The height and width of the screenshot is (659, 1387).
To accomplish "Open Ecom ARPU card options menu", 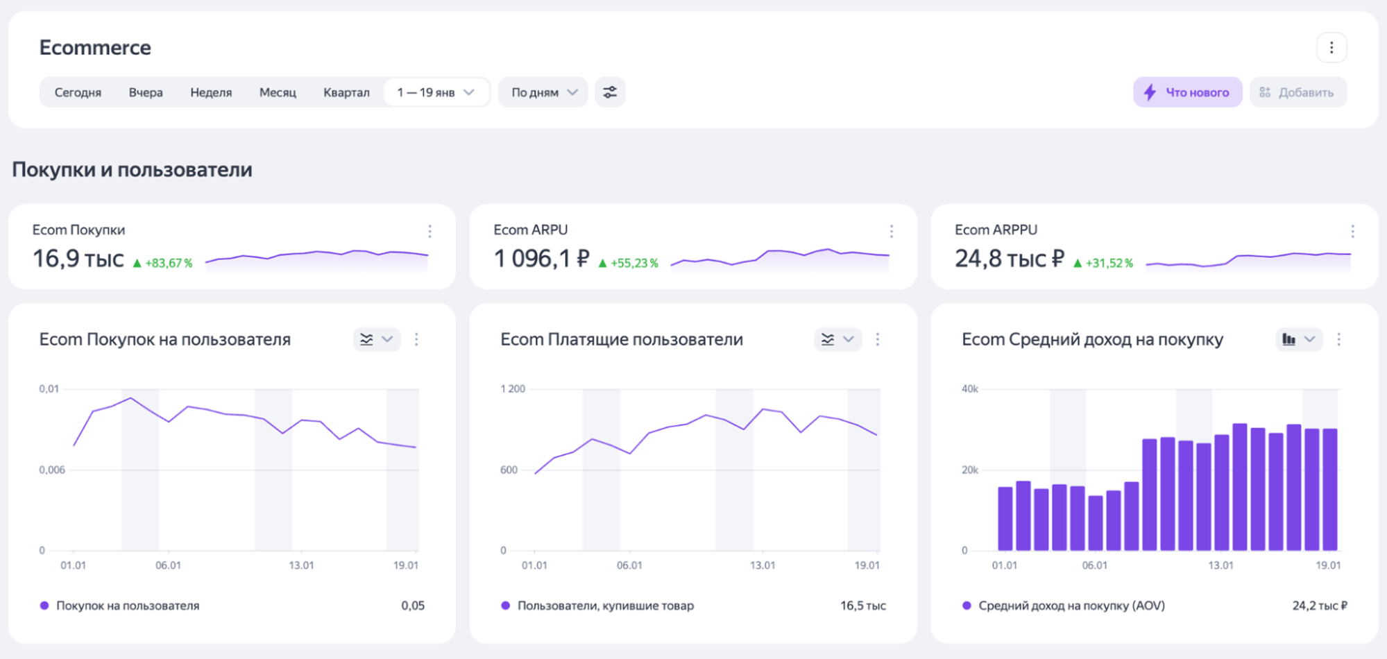I will click(x=891, y=231).
